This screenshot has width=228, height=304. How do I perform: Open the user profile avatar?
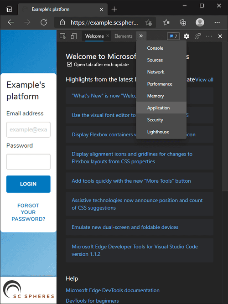pyautogui.click(x=200, y=22)
